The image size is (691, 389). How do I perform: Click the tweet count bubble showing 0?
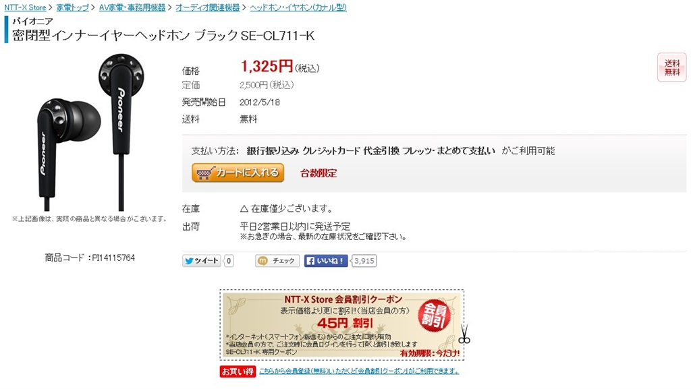click(229, 261)
